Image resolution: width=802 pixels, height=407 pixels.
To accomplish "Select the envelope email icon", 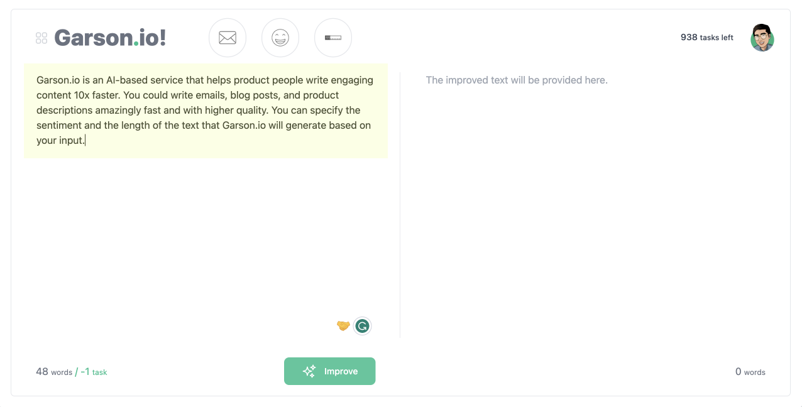I will pyautogui.click(x=228, y=38).
